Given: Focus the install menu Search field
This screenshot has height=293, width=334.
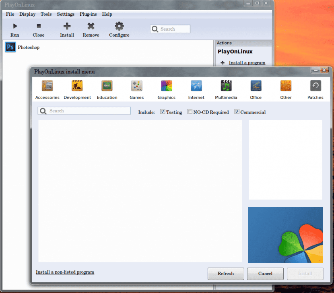Looking at the screenshot, I should pyautogui.click(x=84, y=111).
